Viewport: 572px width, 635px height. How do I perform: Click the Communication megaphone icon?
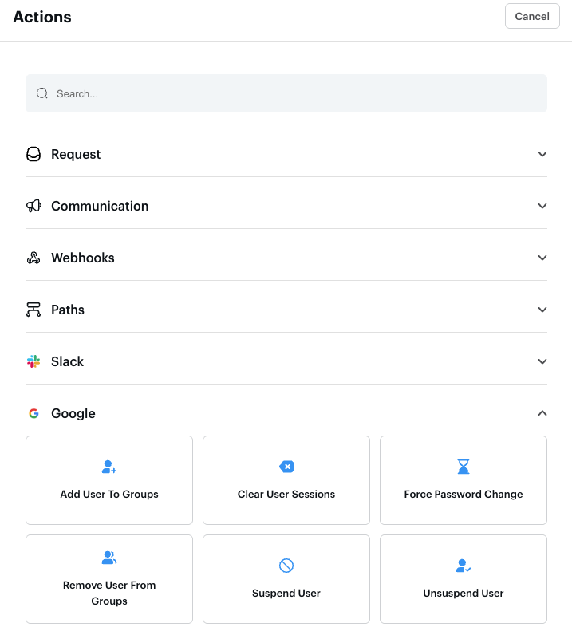(34, 206)
